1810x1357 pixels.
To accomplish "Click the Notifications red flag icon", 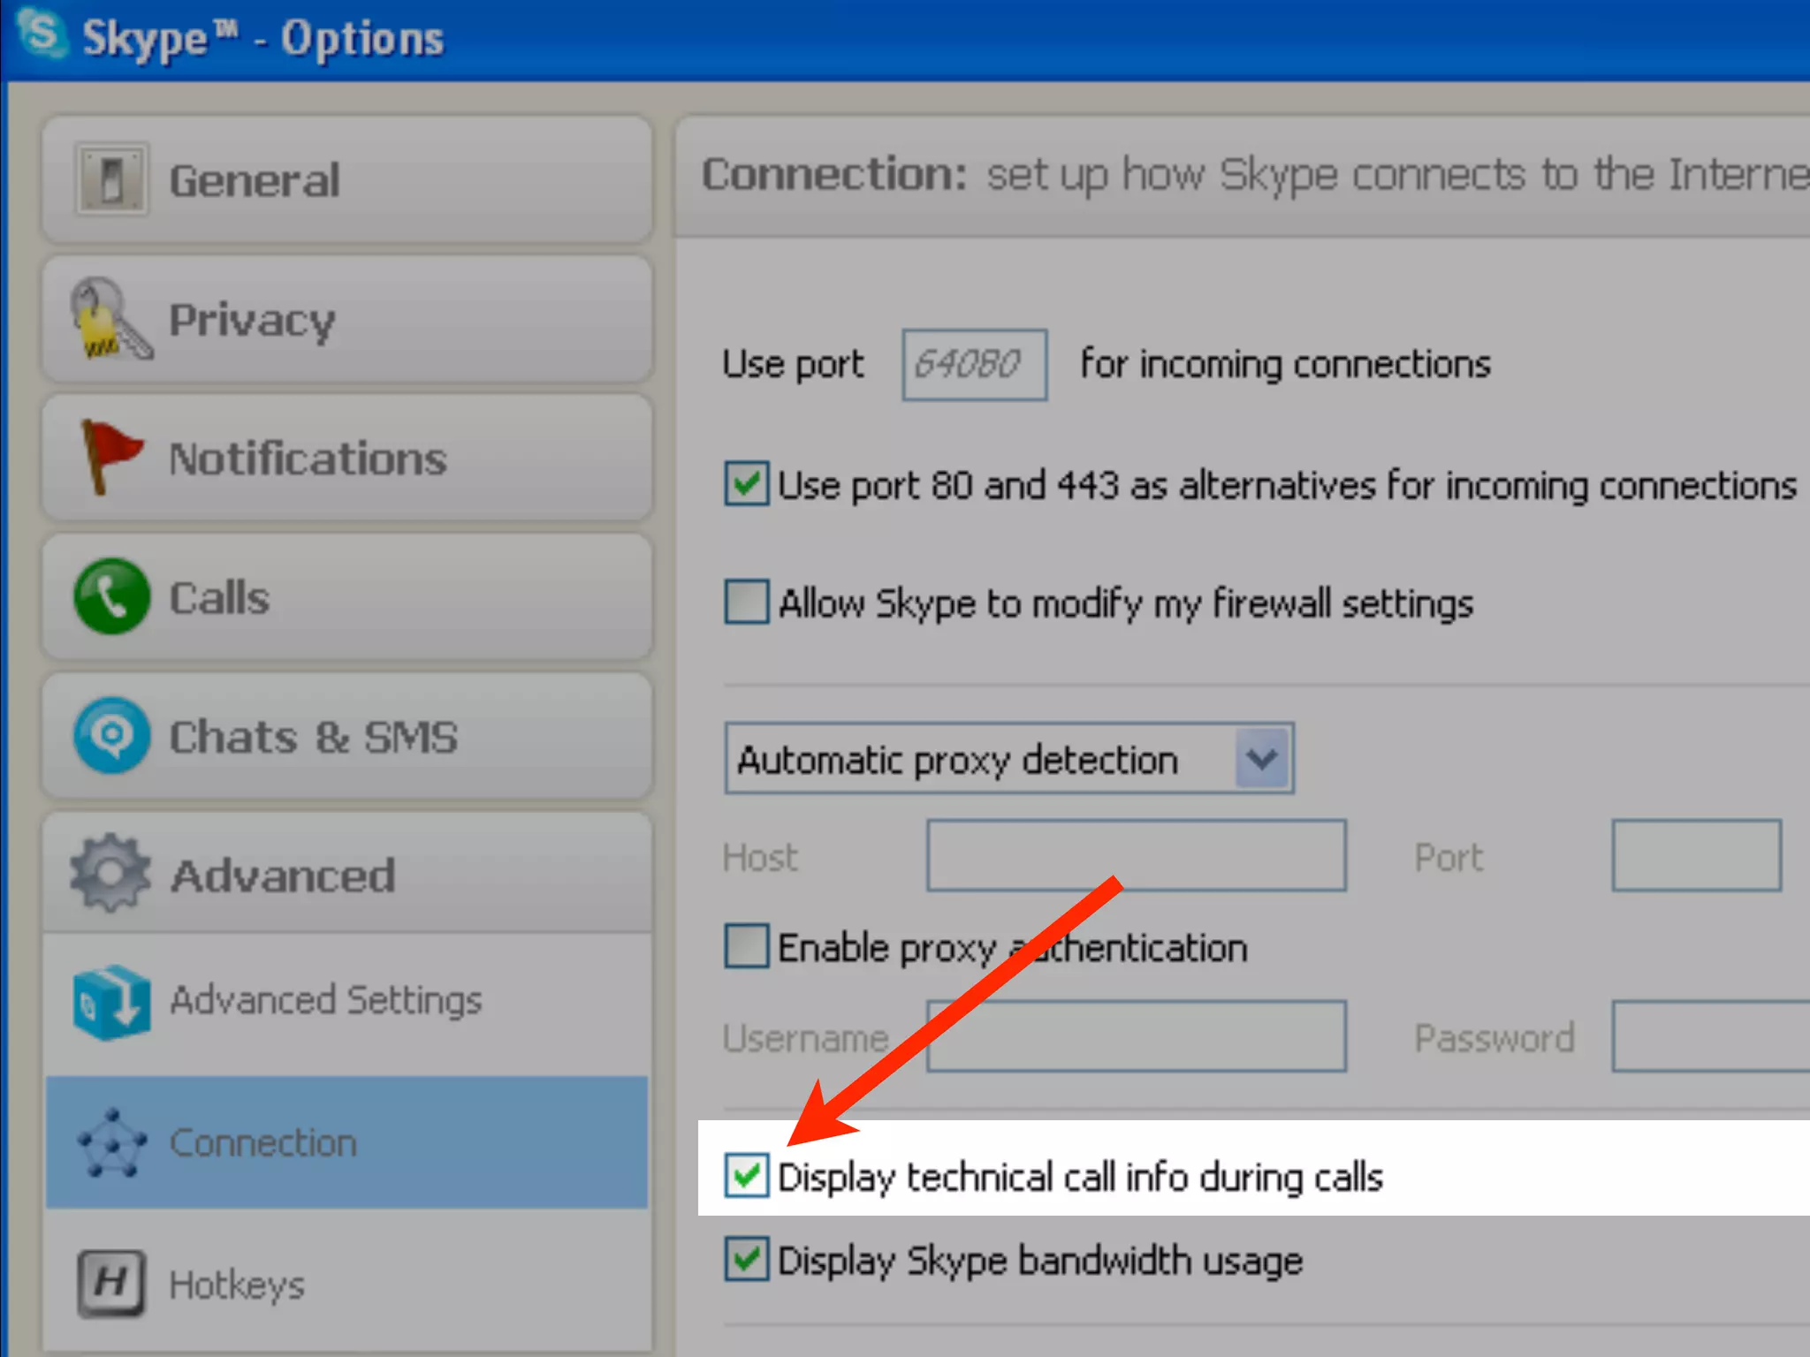I will [110, 458].
